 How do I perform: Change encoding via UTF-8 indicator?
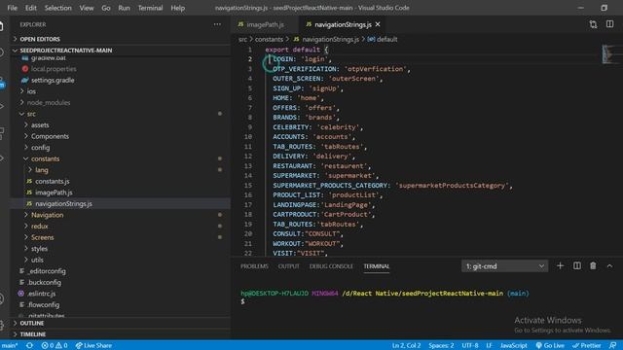[470, 345]
